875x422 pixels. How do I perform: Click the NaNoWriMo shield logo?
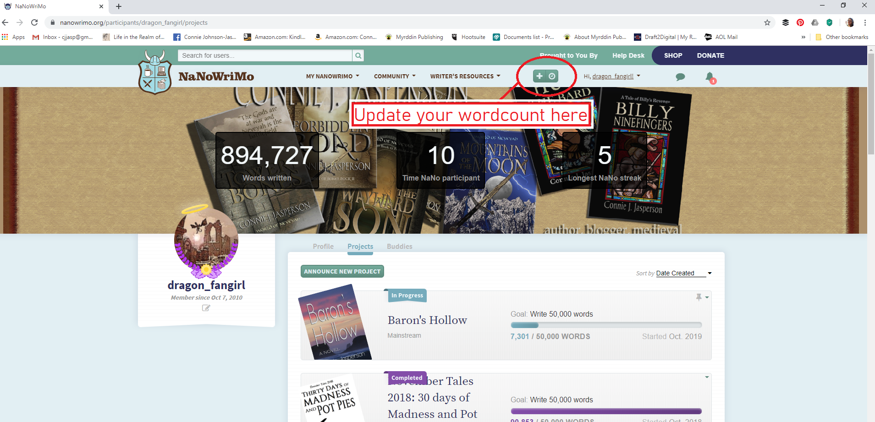point(155,73)
